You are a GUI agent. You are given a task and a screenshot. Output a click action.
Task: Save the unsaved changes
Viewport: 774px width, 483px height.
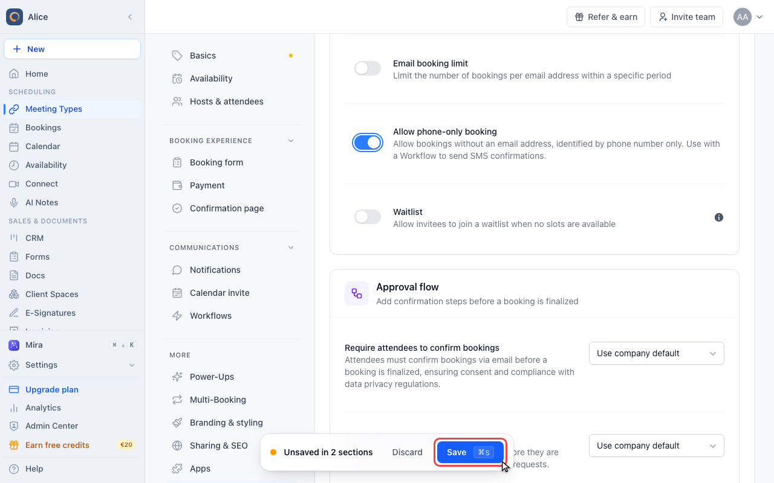(470, 452)
